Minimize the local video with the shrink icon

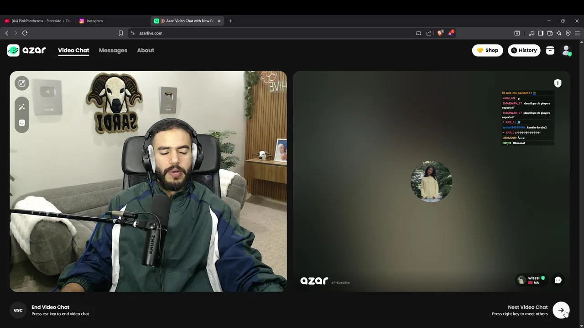[22, 83]
